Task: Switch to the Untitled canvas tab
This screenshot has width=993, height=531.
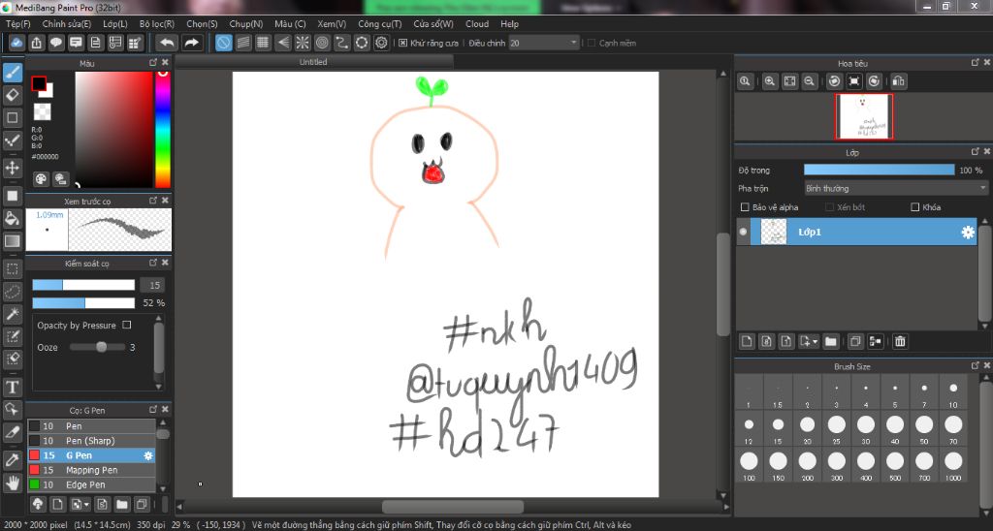Action: pyautogui.click(x=314, y=62)
